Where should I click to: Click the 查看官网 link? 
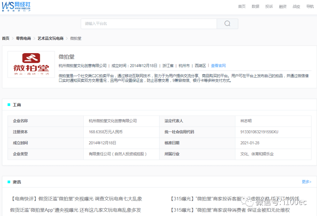[218, 66]
